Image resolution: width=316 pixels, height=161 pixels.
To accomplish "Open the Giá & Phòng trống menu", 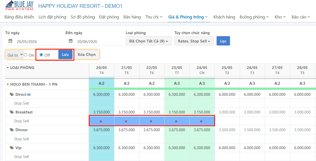I will click(x=188, y=17).
